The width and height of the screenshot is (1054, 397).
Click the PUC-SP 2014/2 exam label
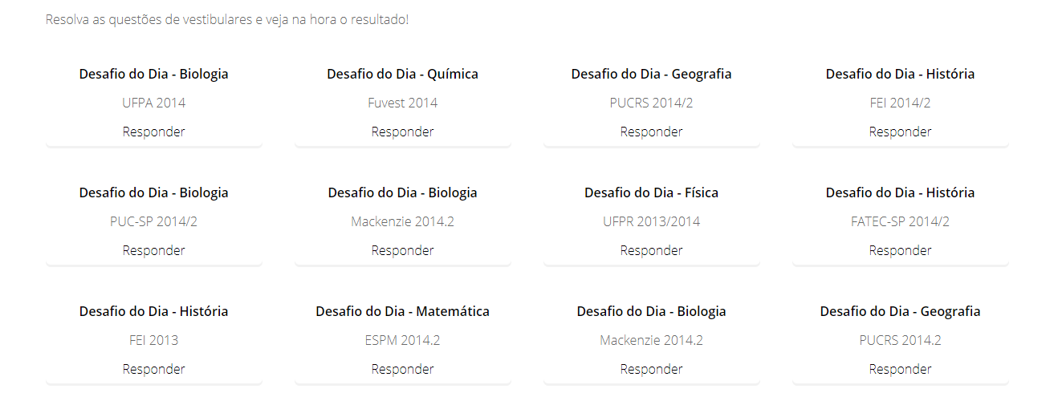[153, 221]
